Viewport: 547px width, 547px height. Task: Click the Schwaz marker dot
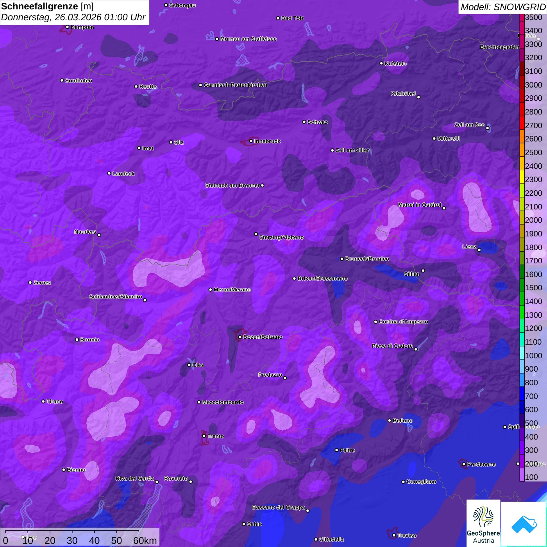click(x=304, y=122)
